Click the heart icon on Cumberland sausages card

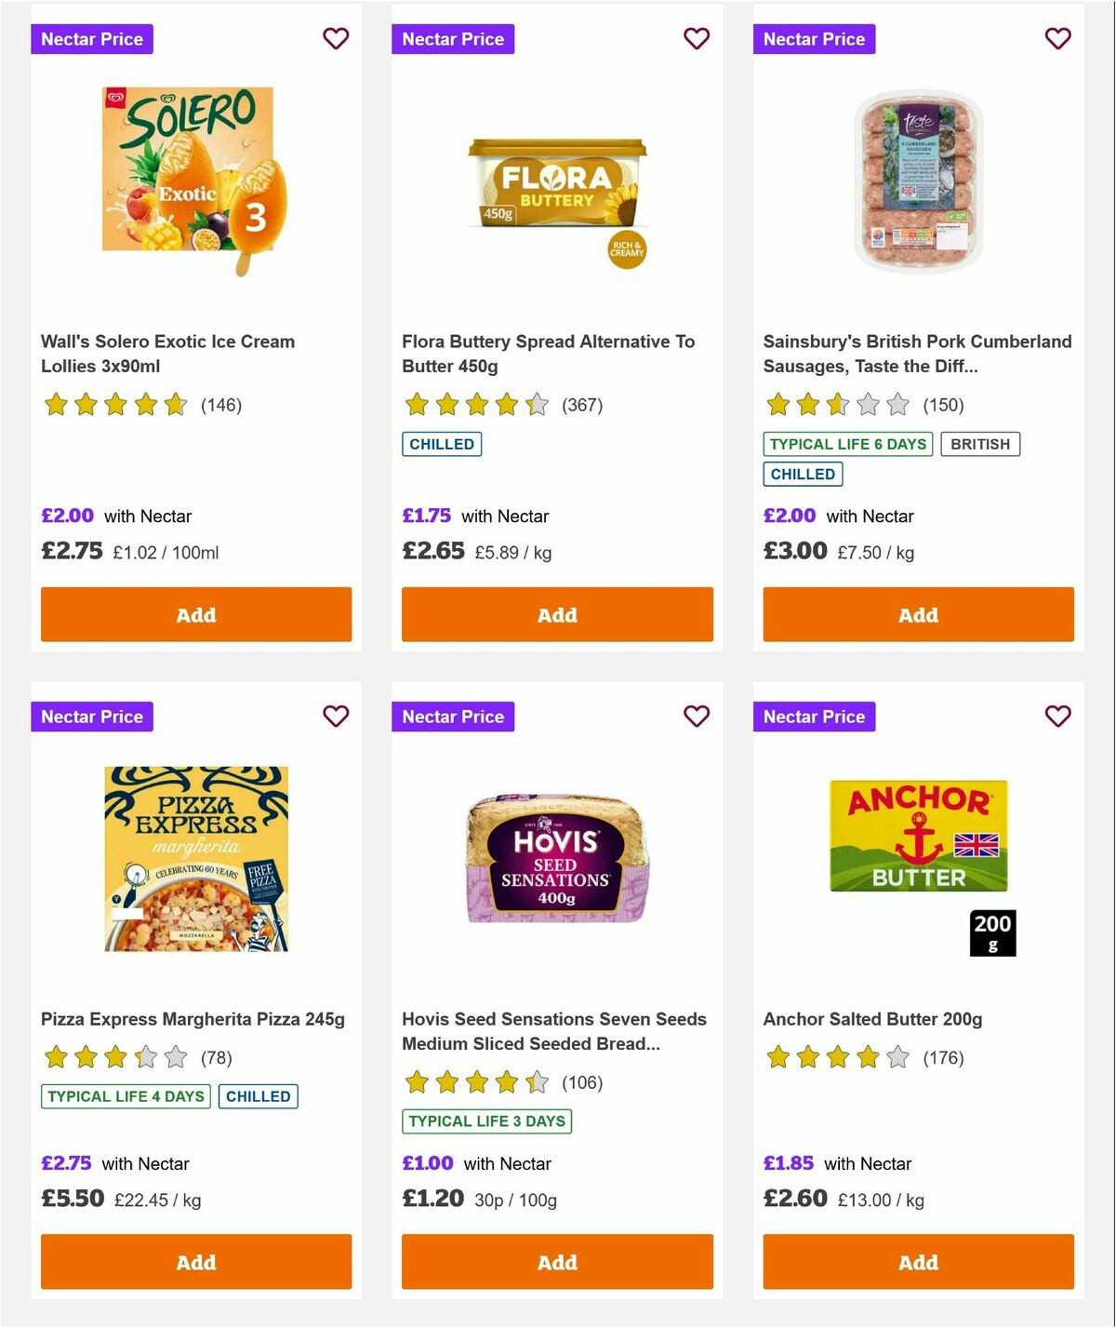click(1056, 38)
